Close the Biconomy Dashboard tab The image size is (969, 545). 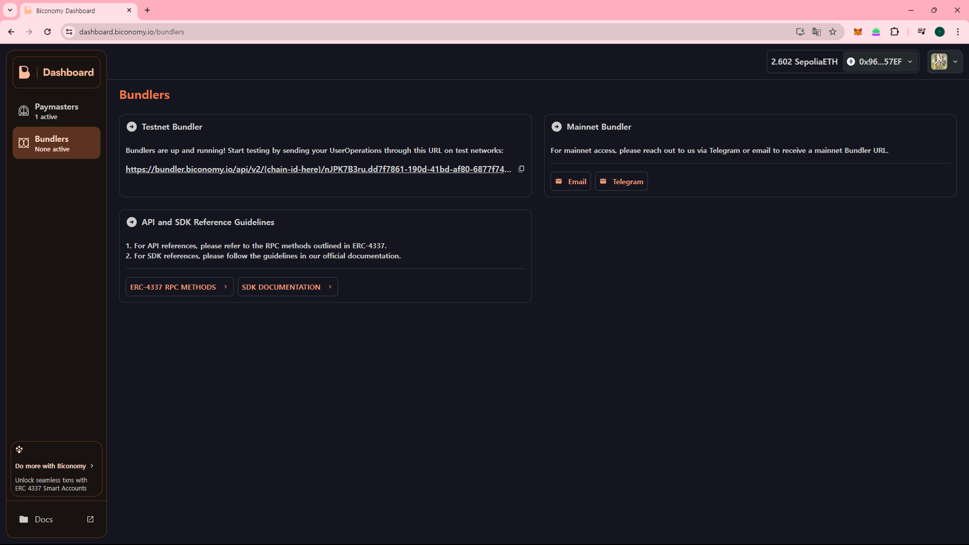129,10
